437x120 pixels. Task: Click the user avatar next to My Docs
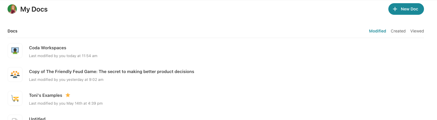tap(12, 9)
